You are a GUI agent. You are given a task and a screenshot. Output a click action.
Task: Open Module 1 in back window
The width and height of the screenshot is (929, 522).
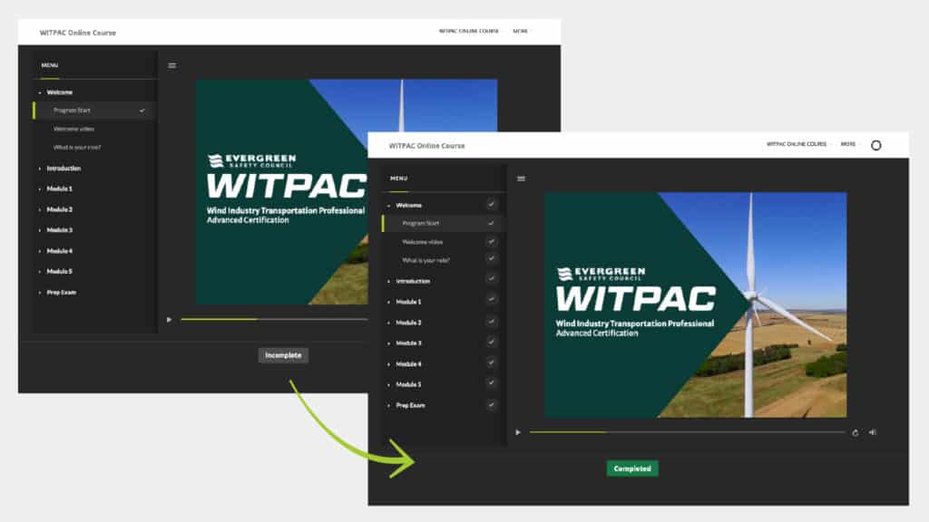click(59, 188)
